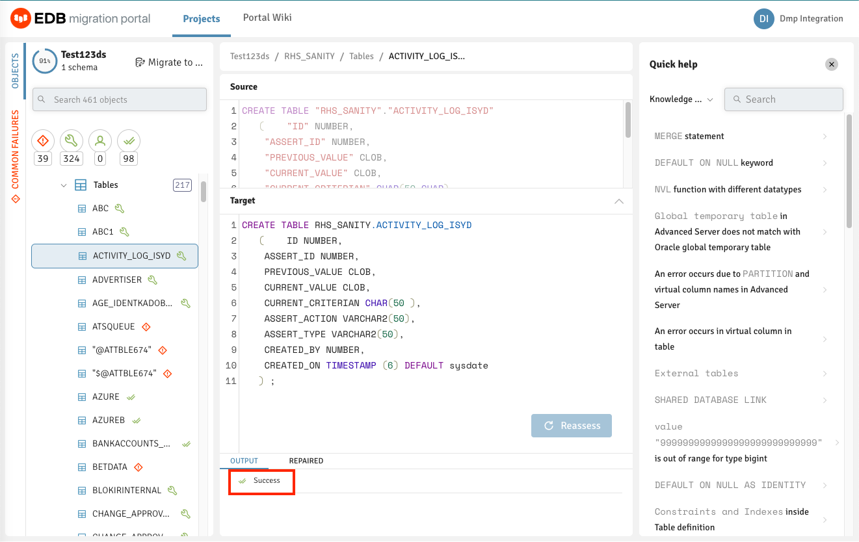Click error icon beside ATSQUEUE
The image size is (859, 542).
(146, 327)
